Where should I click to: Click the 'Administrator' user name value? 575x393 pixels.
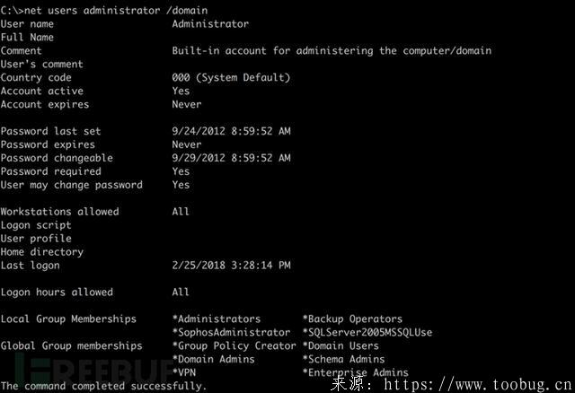210,24
